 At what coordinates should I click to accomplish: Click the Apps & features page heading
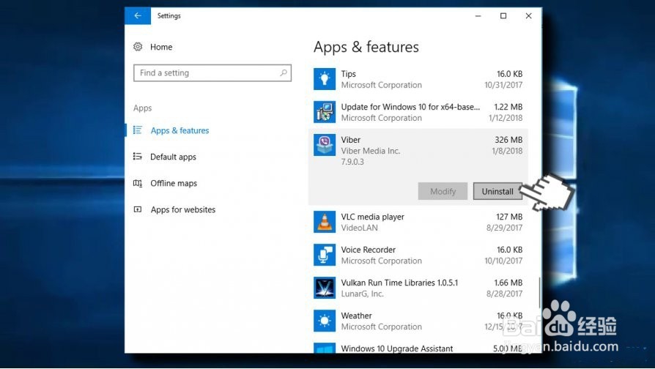366,47
